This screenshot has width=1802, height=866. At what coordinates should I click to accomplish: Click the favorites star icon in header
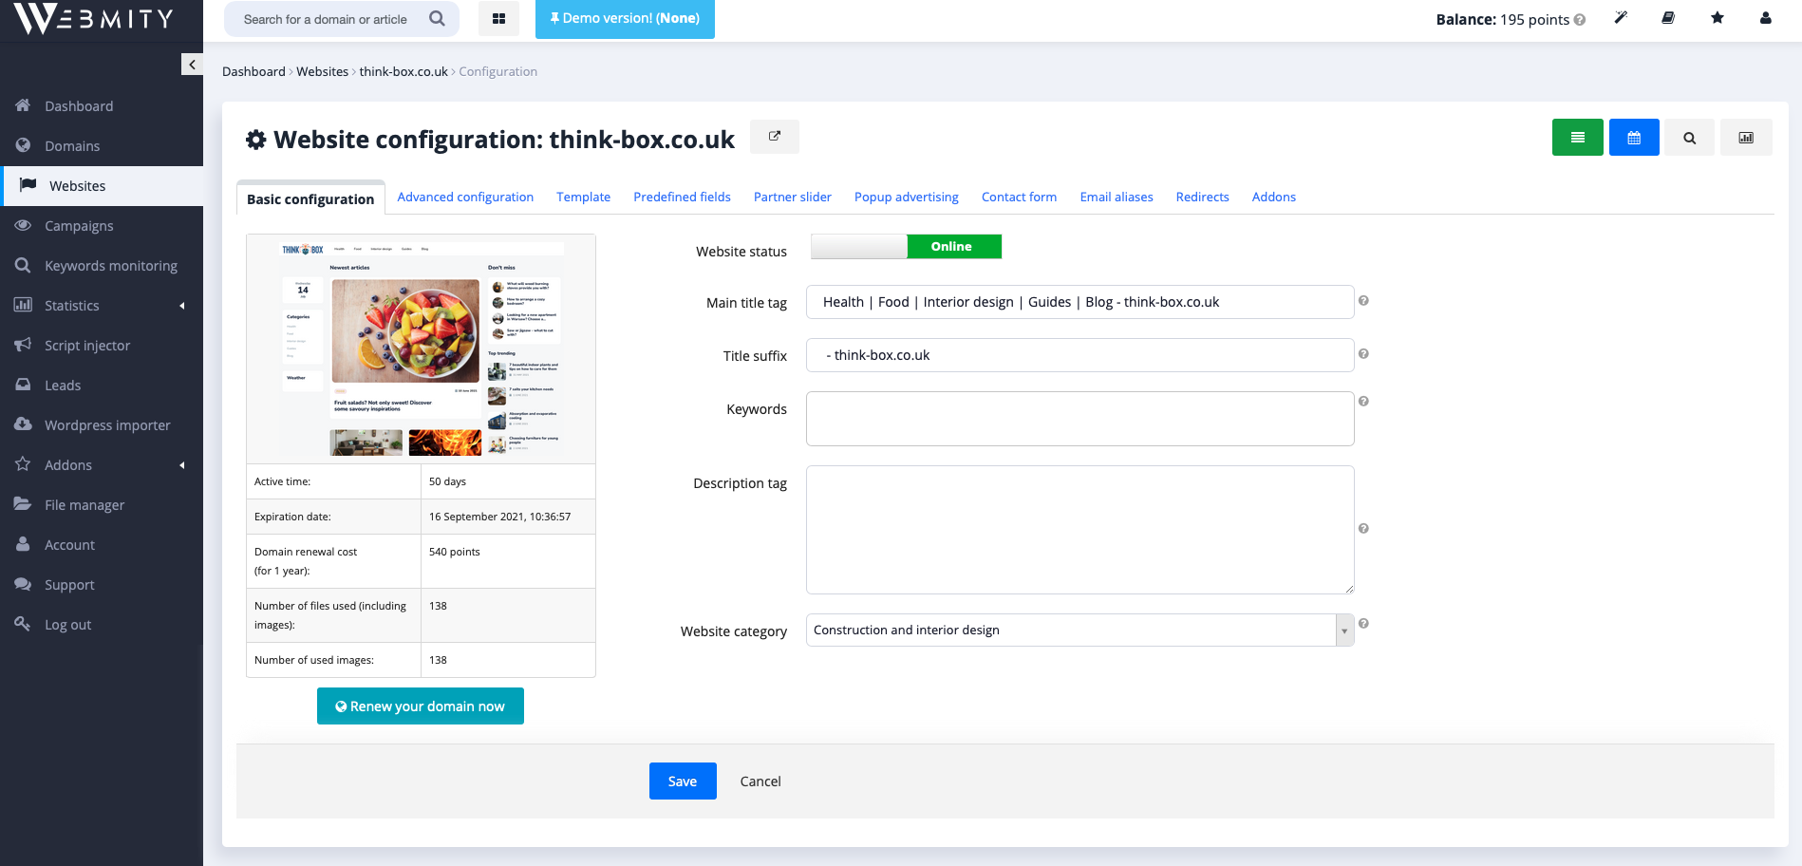pos(1717,17)
